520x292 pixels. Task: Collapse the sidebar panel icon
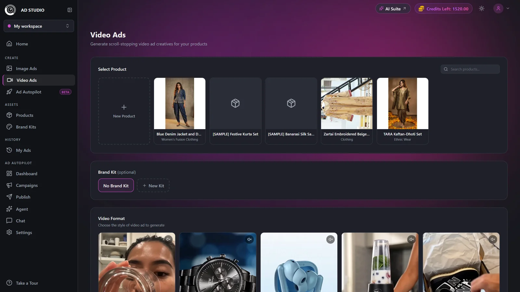click(70, 10)
